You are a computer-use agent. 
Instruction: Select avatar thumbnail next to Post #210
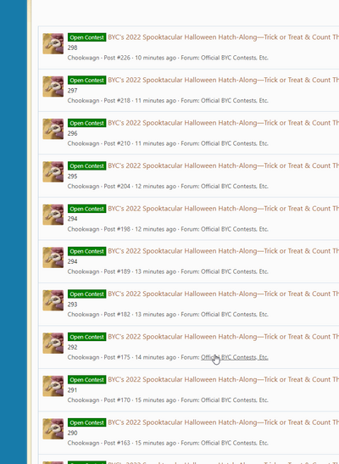pyautogui.click(x=53, y=129)
